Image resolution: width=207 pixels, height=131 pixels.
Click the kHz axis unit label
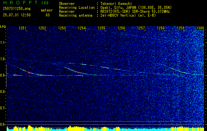tap(3, 27)
